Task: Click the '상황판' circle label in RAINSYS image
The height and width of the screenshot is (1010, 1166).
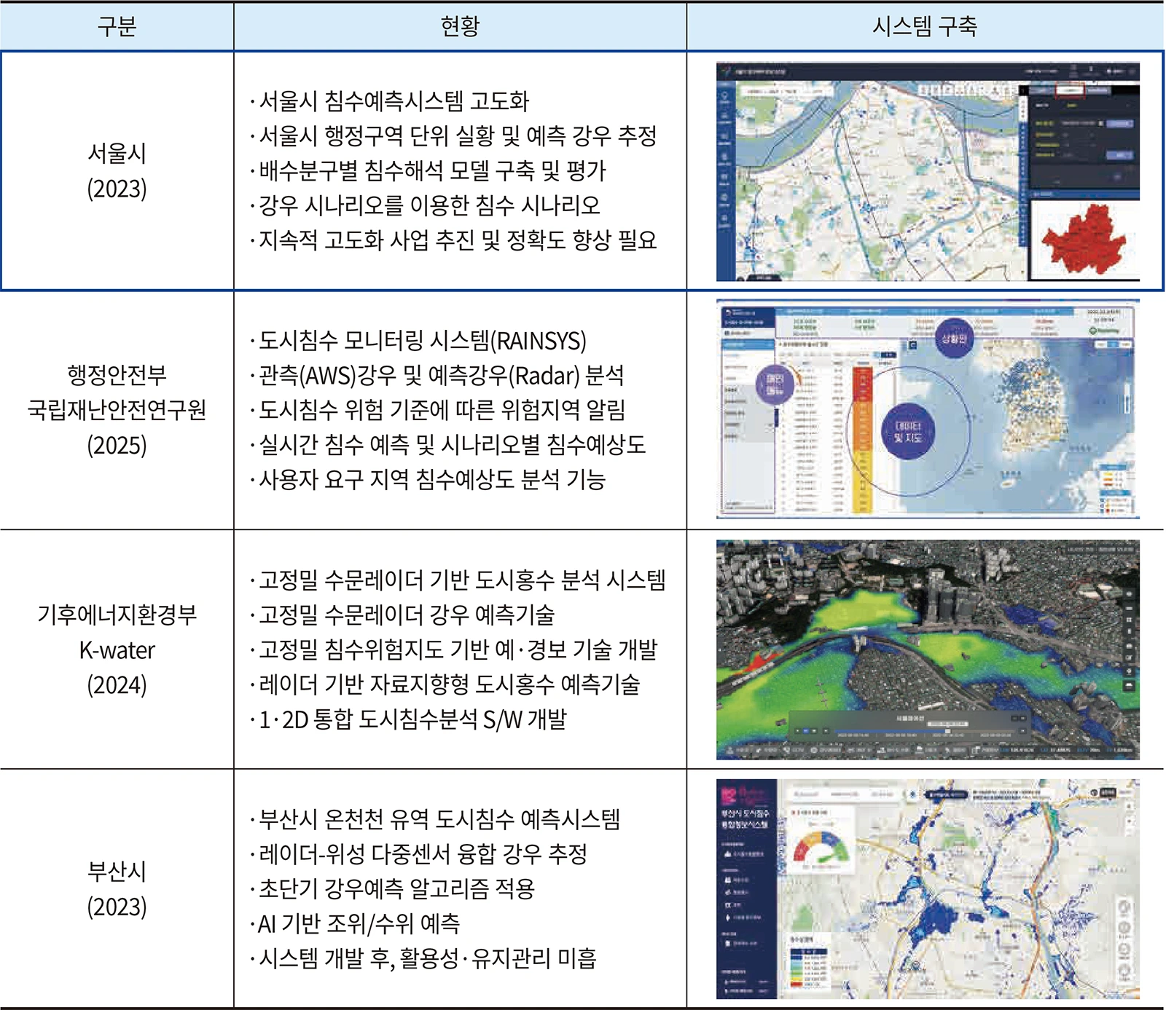Action: [x=954, y=338]
